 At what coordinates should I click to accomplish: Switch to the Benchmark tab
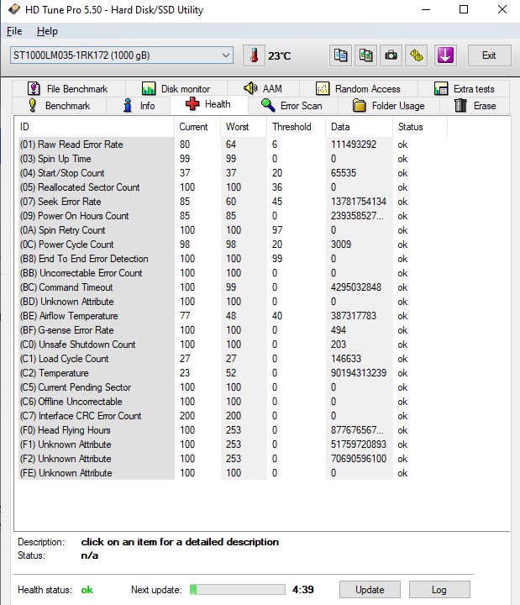pyautogui.click(x=60, y=105)
